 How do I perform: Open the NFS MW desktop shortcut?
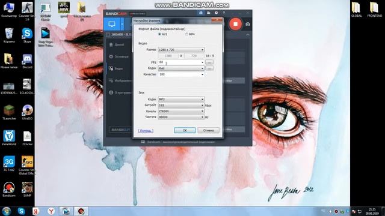[x=64, y=10]
